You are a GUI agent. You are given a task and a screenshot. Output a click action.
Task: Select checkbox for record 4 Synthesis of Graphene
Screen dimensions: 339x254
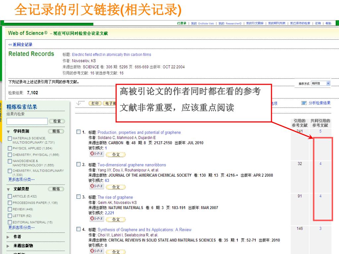click(x=78, y=229)
